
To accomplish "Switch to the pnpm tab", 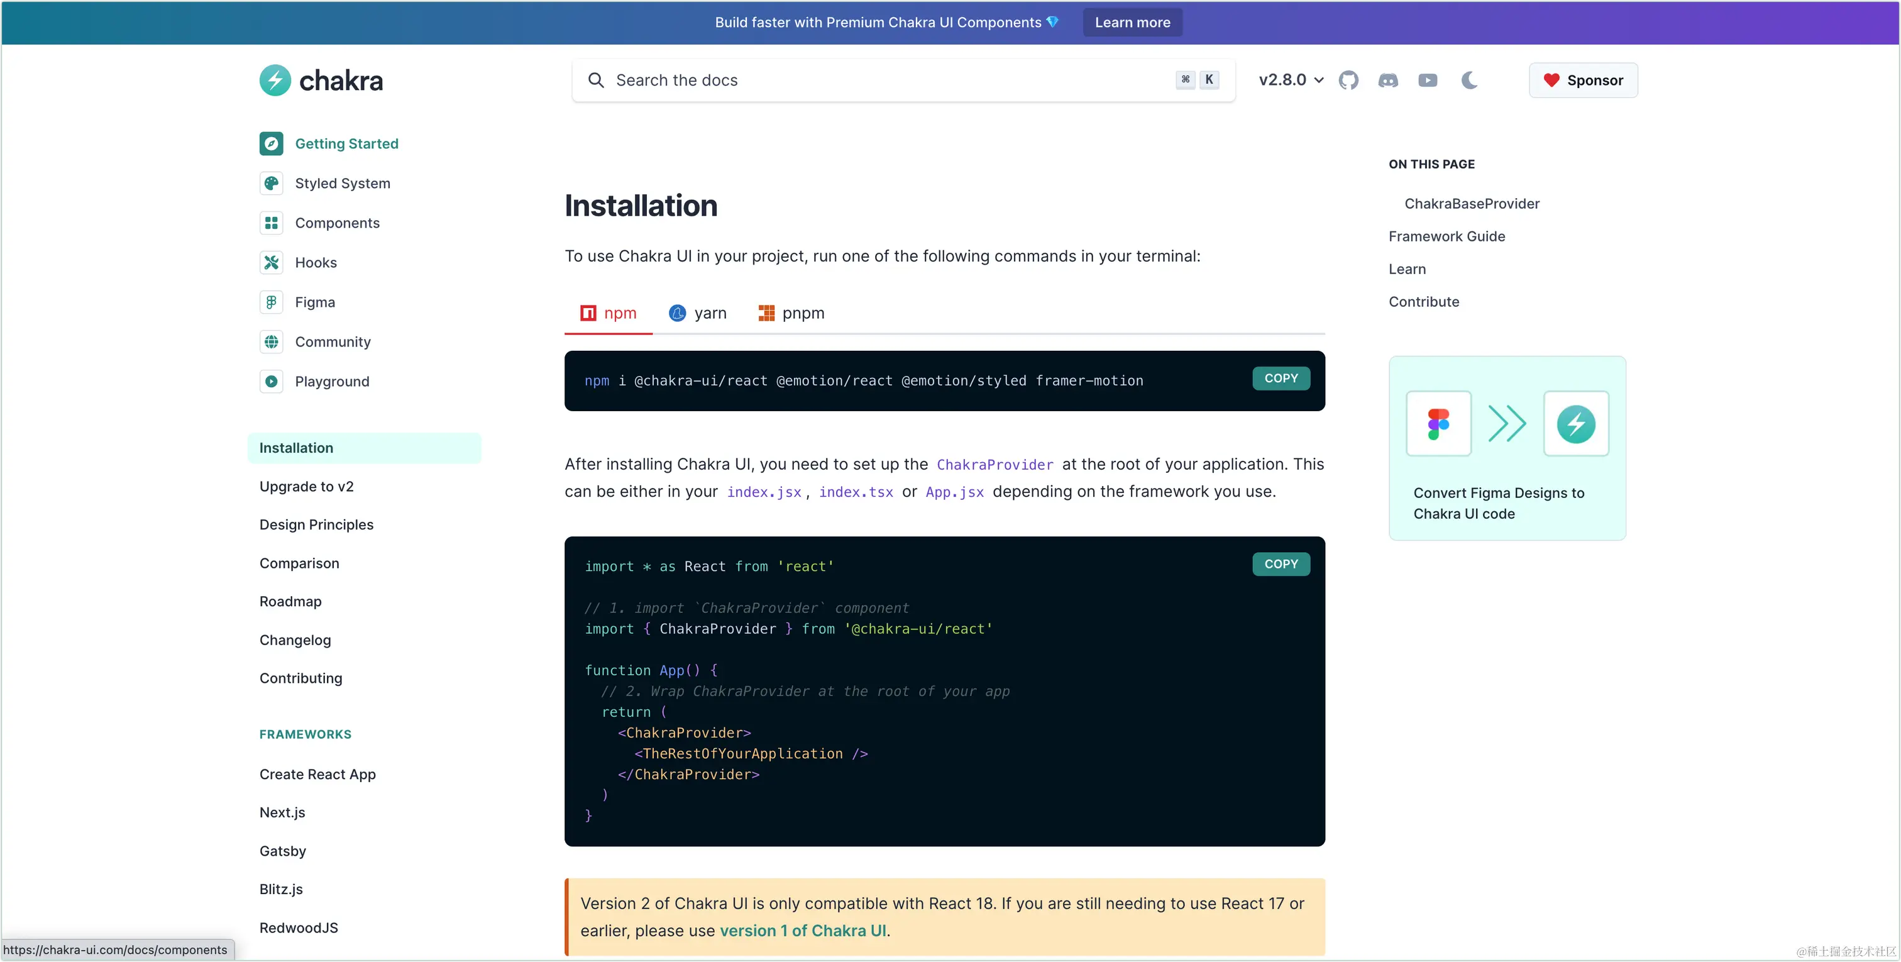I will coord(791,313).
